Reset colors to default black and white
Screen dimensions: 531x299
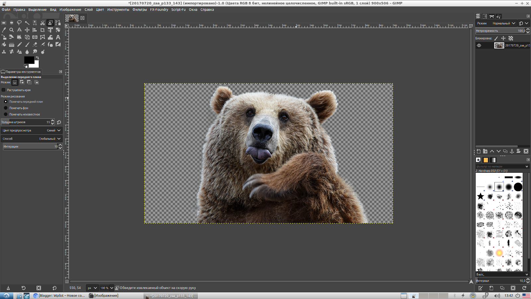(x=26, y=66)
